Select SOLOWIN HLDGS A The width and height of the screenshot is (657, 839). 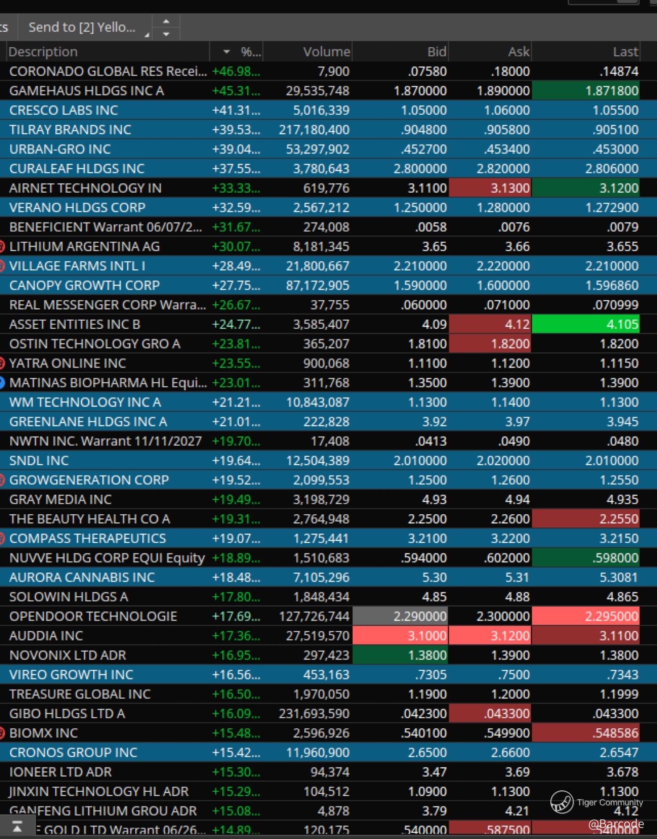[x=69, y=597]
